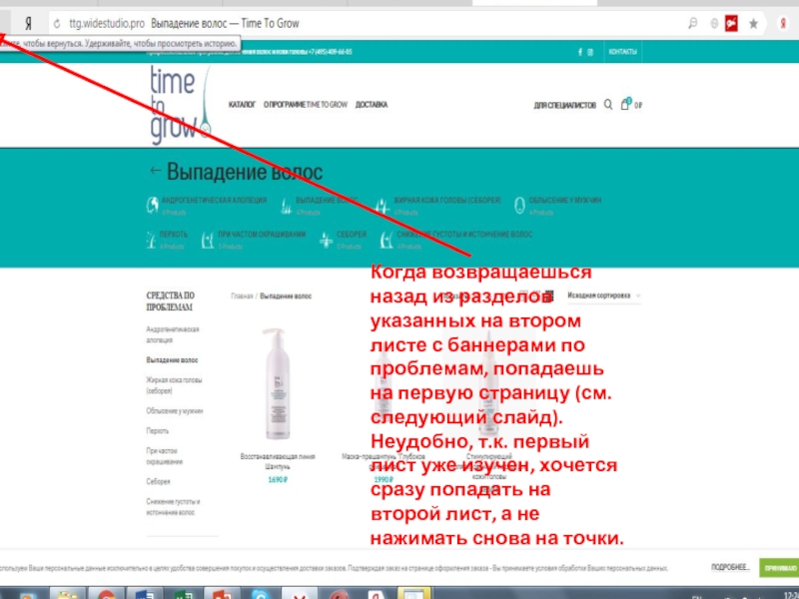The image size is (799, 599).
Task: Open the ДЛЯ СПЕЦИАЛИСТОВ menu item
Action: (x=564, y=105)
